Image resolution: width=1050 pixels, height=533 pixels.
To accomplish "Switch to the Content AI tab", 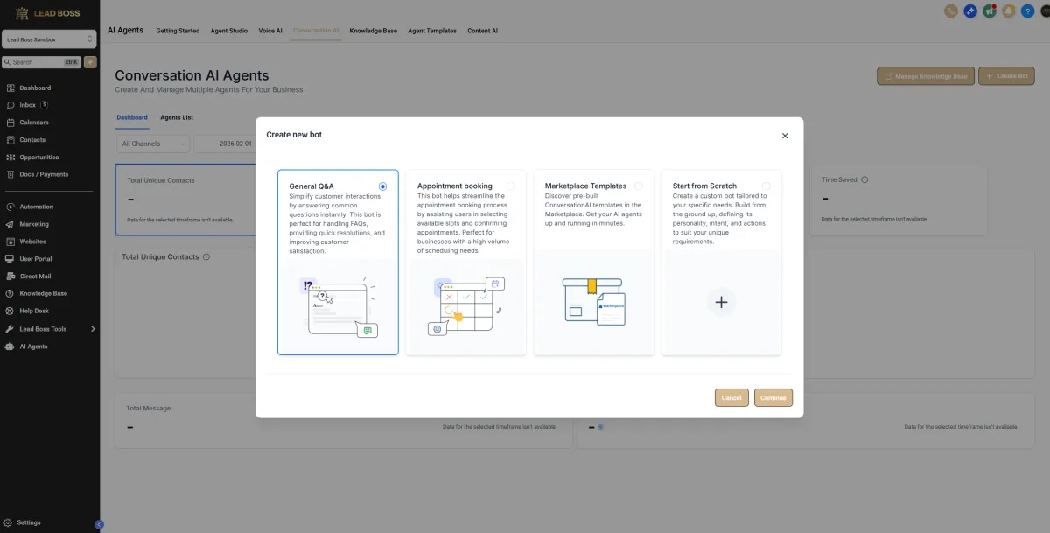I will pyautogui.click(x=483, y=31).
